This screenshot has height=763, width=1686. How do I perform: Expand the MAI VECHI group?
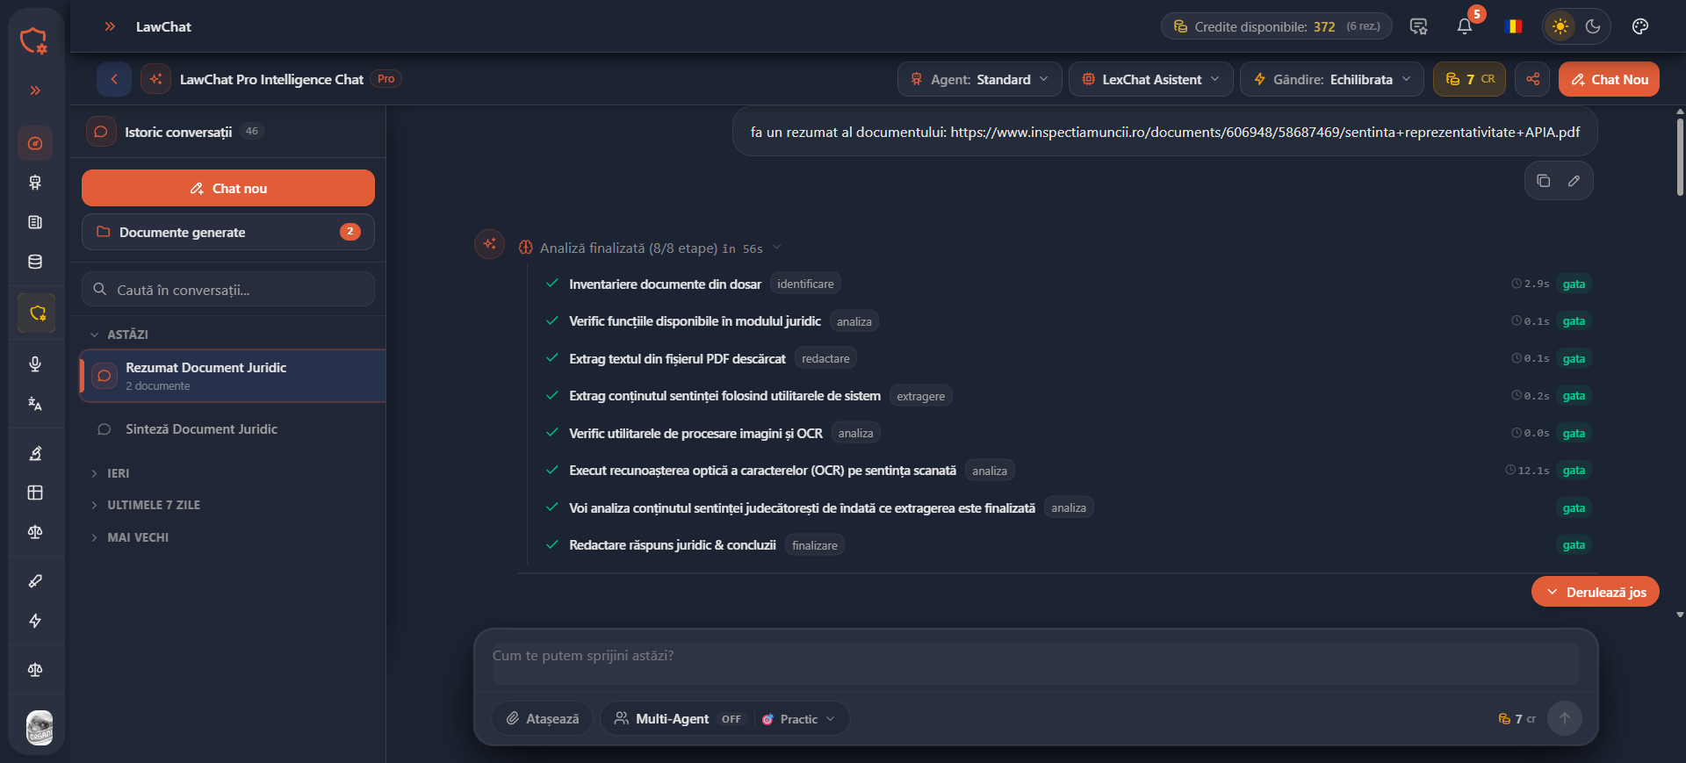click(129, 537)
